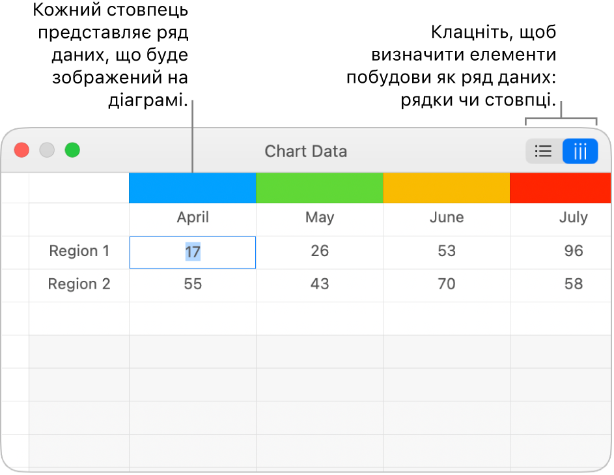Close the Chart Data window
The width and height of the screenshot is (614, 475).
coord(22,151)
